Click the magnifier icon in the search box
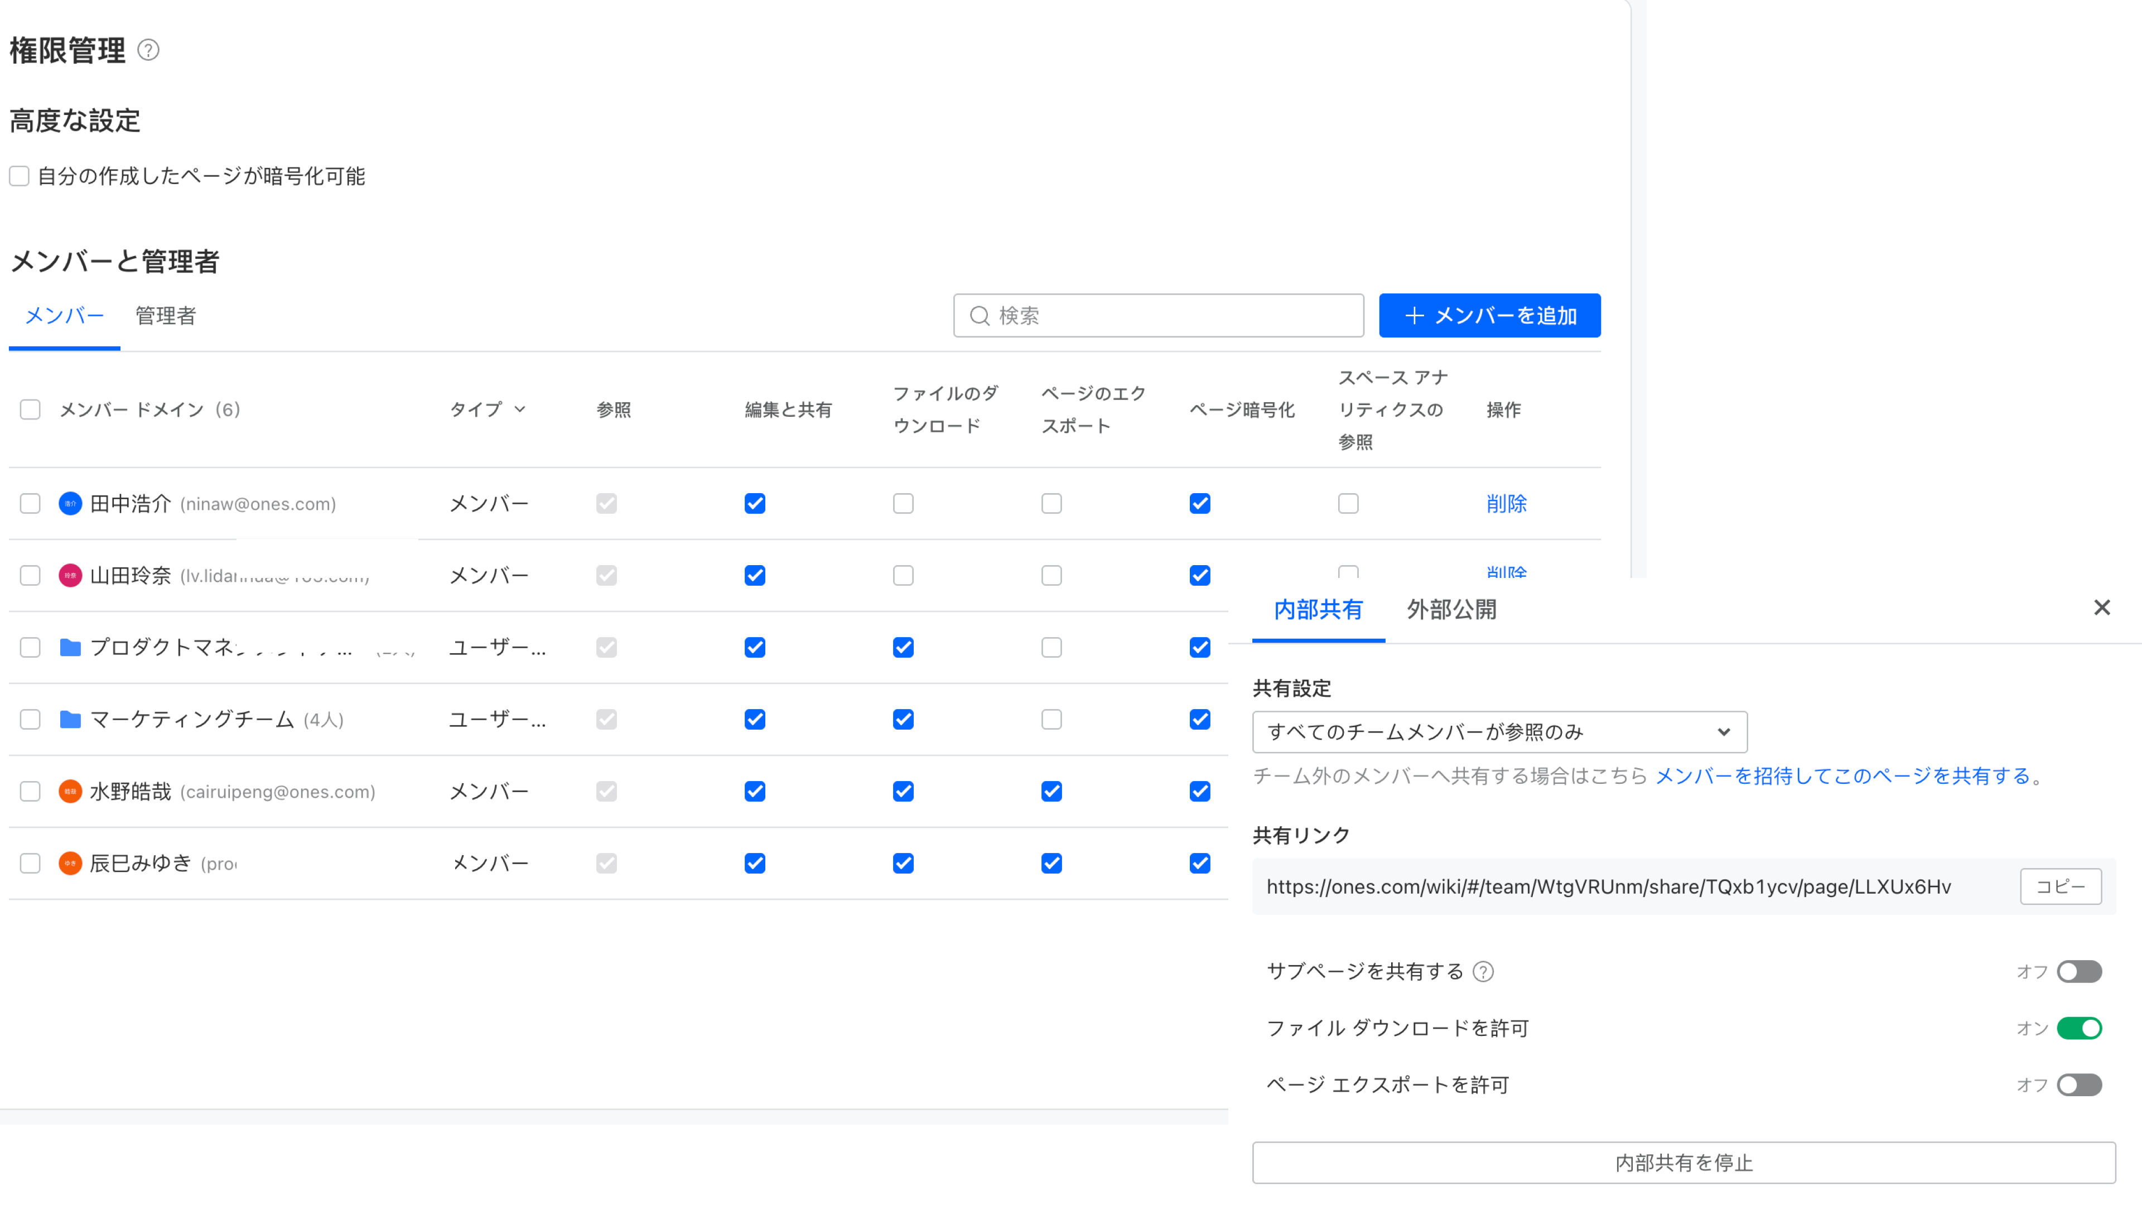 click(x=981, y=315)
